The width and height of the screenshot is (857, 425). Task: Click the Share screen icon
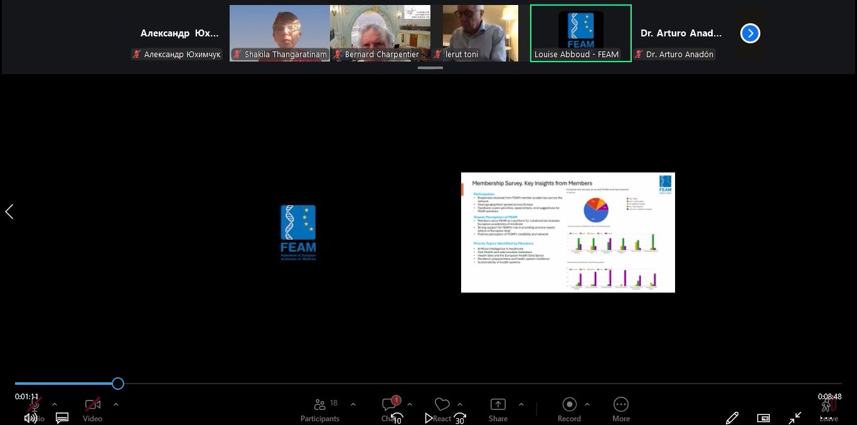[498, 405]
